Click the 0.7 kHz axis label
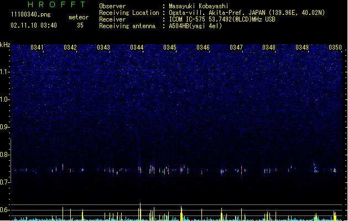Image resolution: width=348 pixels, height=221 pixels. (5, 182)
